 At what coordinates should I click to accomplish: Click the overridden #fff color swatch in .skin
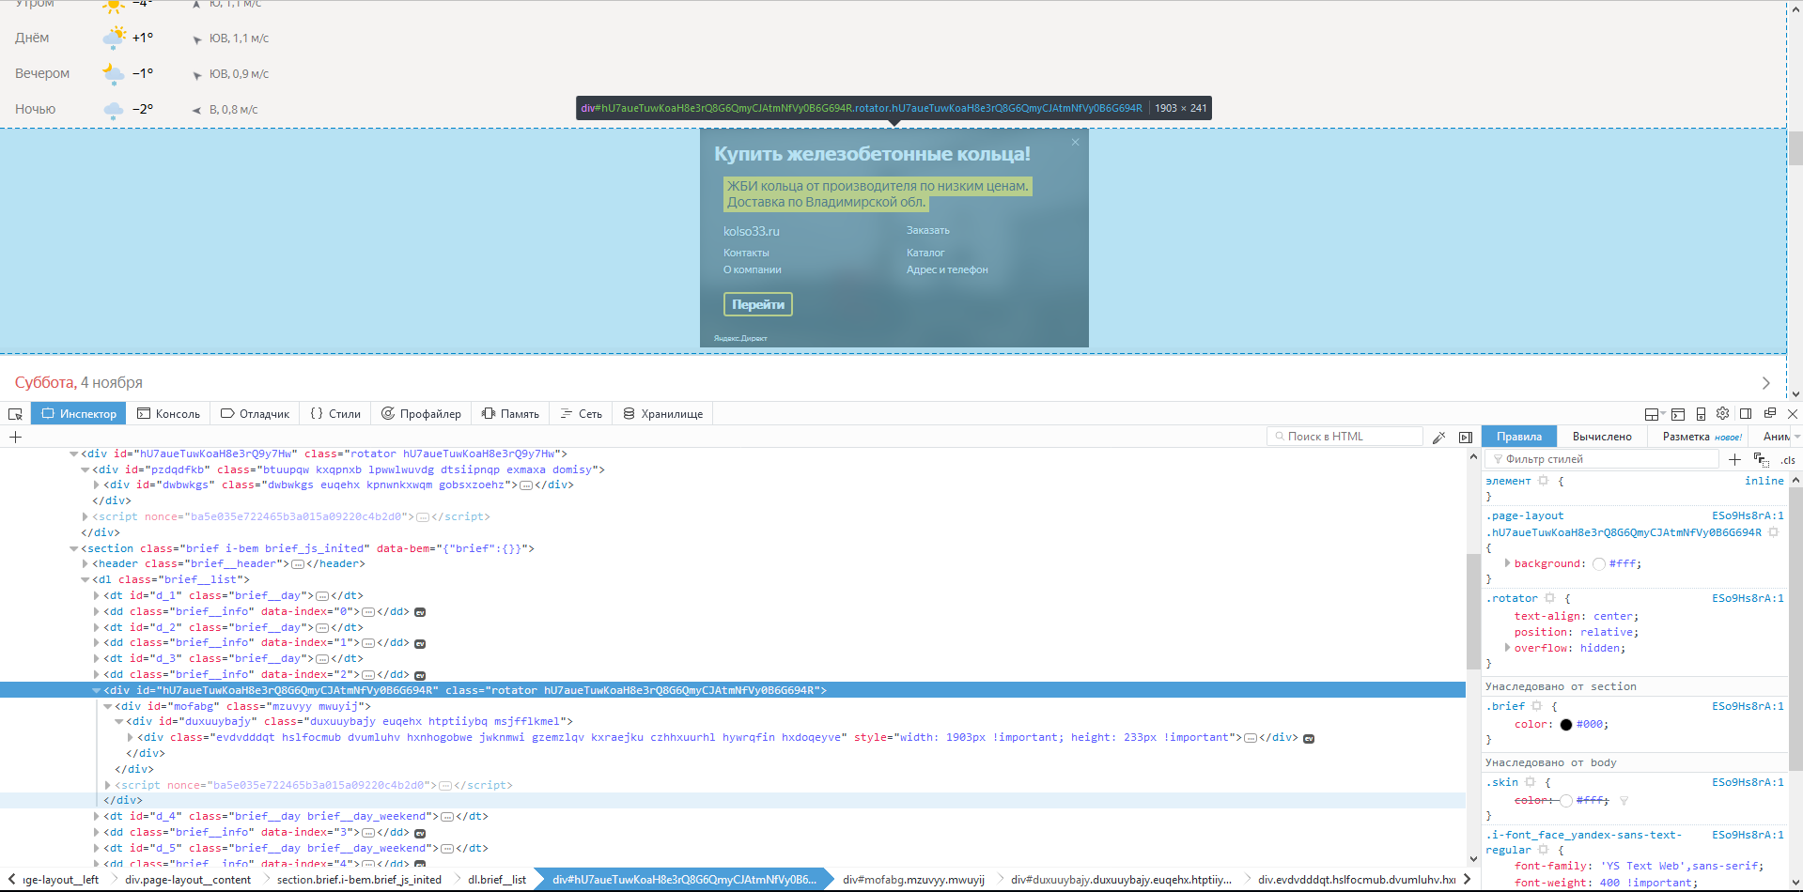tap(1565, 801)
